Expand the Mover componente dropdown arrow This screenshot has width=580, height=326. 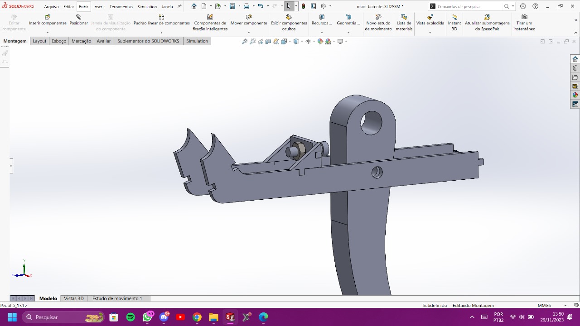pyautogui.click(x=248, y=33)
